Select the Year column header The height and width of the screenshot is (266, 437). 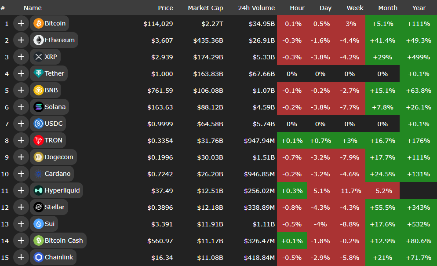[419, 8]
